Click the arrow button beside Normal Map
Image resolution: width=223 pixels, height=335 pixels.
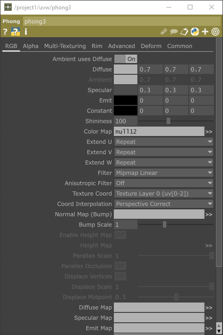click(x=209, y=215)
